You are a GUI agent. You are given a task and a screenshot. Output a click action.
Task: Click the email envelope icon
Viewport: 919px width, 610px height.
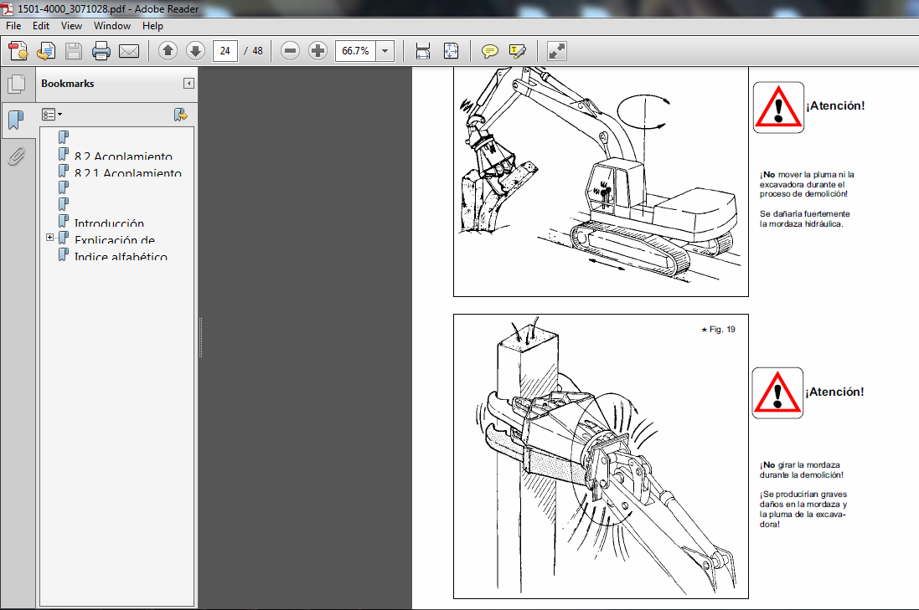[x=129, y=51]
